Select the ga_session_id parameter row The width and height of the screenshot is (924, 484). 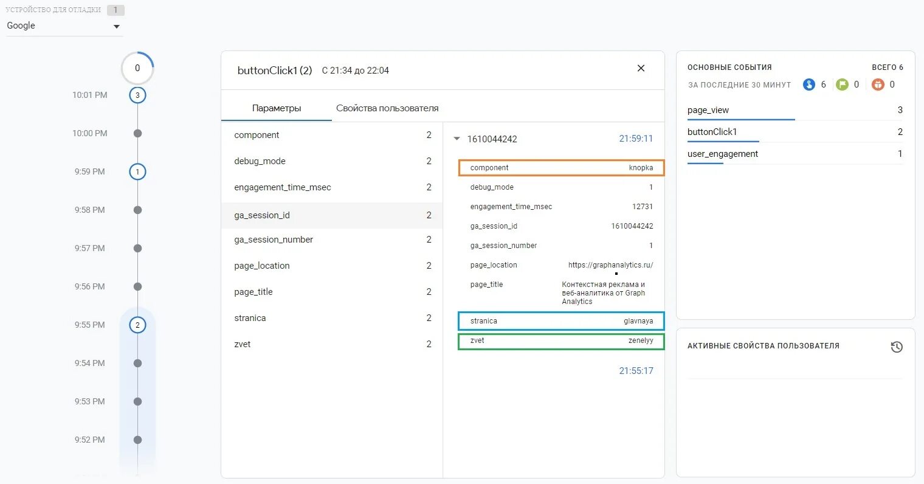pyautogui.click(x=332, y=215)
